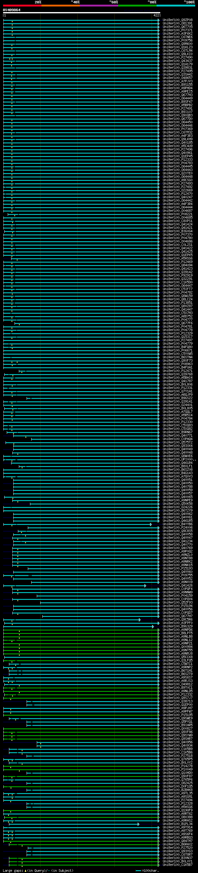Open hit UniRef100_Q9ZP08
The image size is (198, 873).
click(178, 20)
